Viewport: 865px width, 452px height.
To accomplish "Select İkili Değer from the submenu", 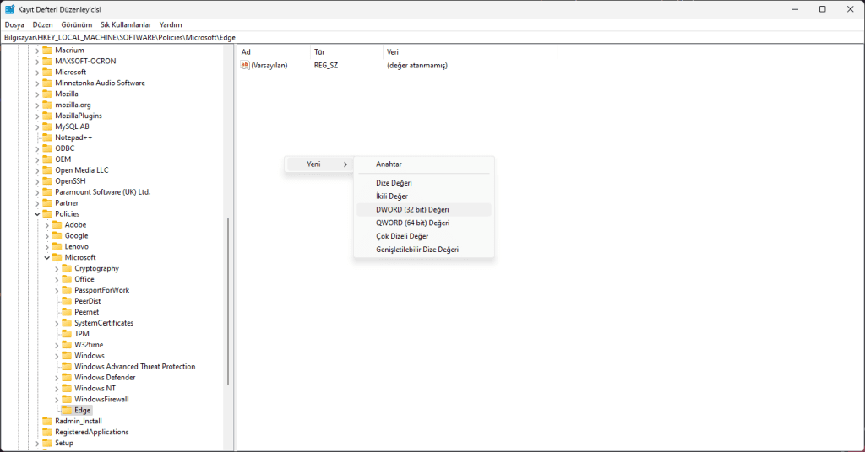I will 424,196.
